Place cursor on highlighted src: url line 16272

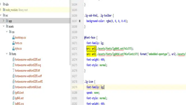tap(91, 49)
